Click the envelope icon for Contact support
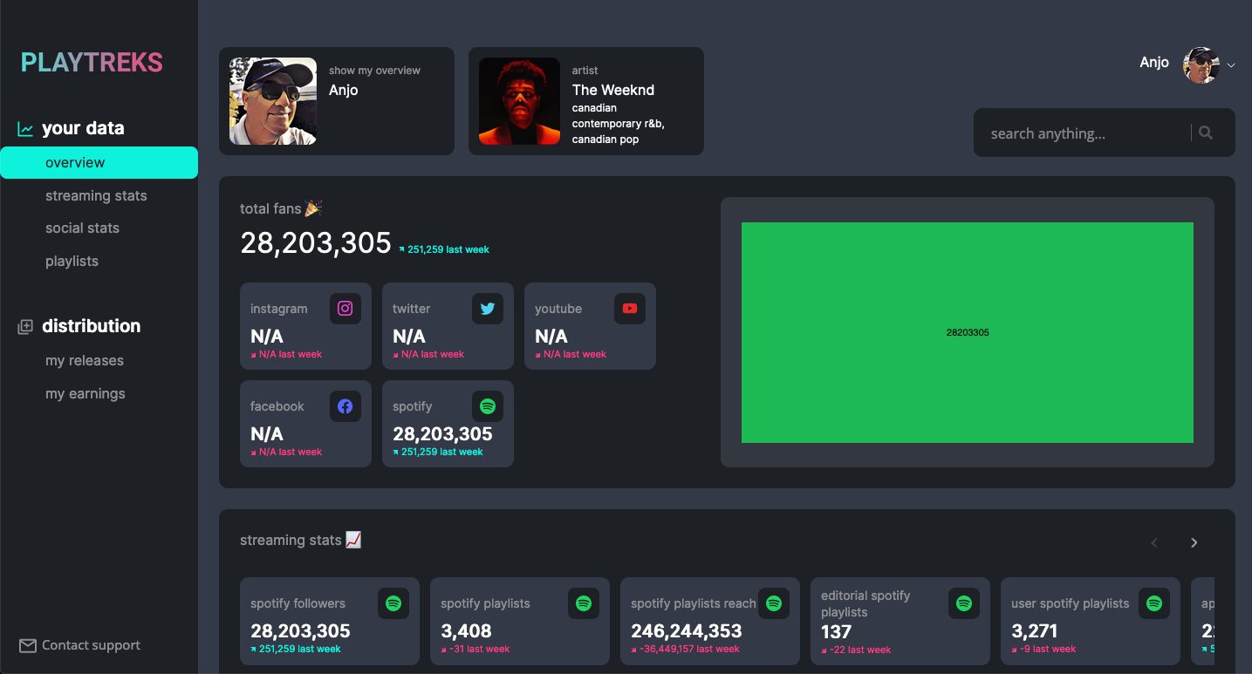This screenshot has height=674, width=1252. point(28,646)
